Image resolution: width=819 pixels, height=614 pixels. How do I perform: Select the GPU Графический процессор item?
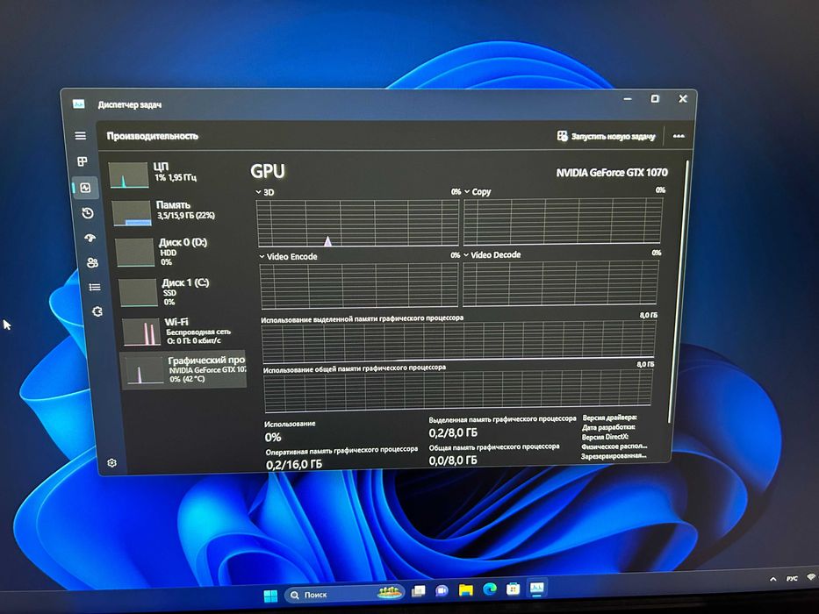pyautogui.click(x=183, y=369)
